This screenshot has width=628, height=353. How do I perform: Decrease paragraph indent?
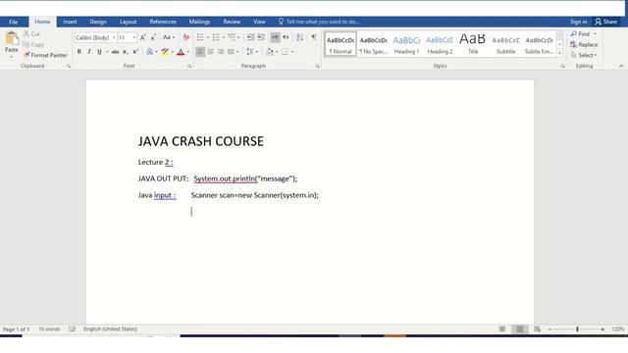pos(251,37)
